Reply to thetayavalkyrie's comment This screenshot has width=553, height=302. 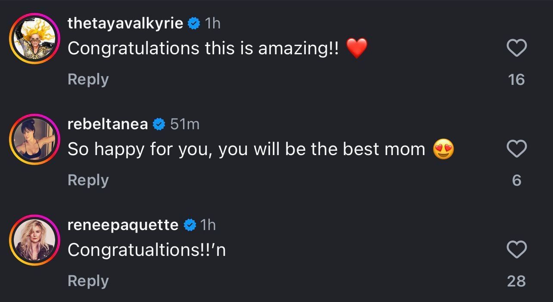(88, 79)
